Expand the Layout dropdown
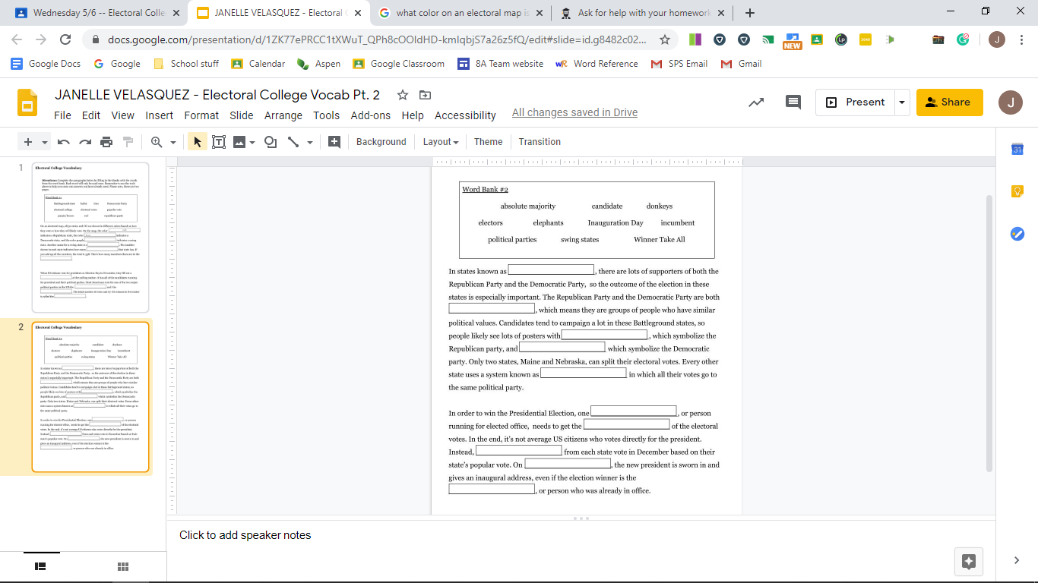 click(x=441, y=142)
